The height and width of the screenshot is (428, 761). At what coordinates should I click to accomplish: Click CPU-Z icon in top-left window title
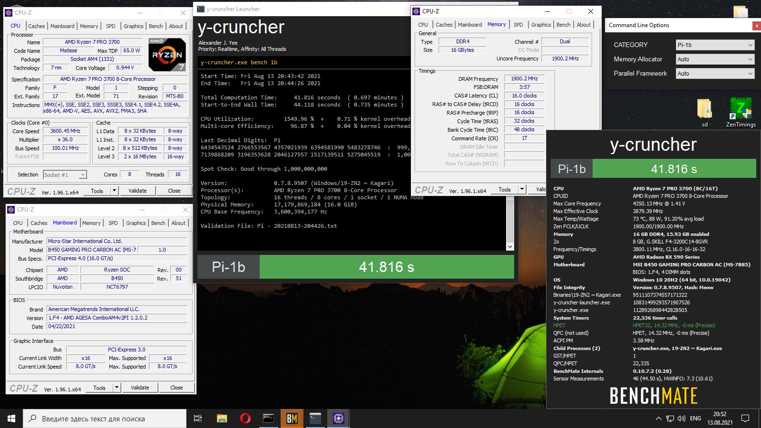[x=8, y=12]
